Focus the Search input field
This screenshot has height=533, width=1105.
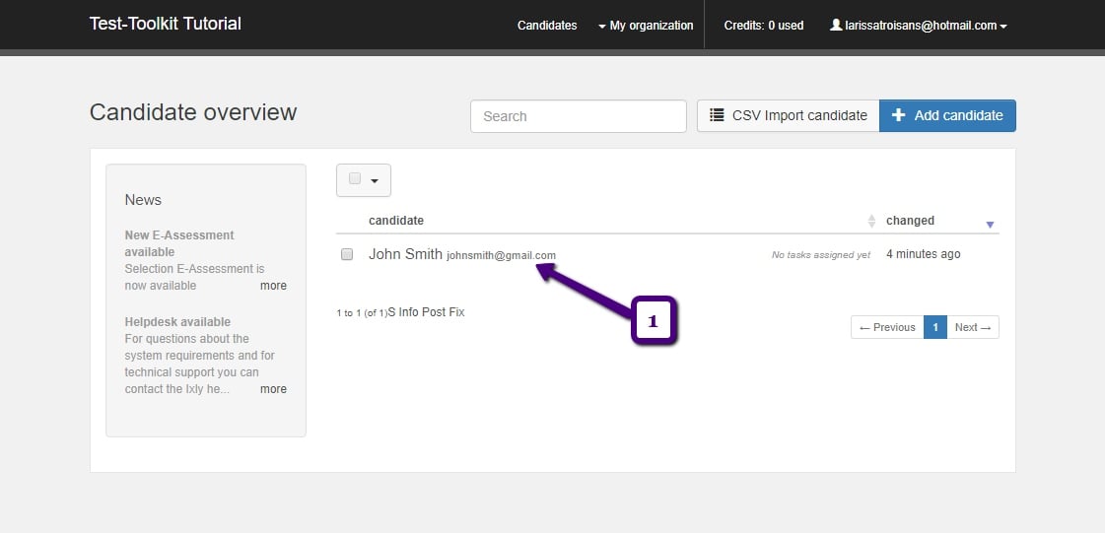tap(578, 116)
